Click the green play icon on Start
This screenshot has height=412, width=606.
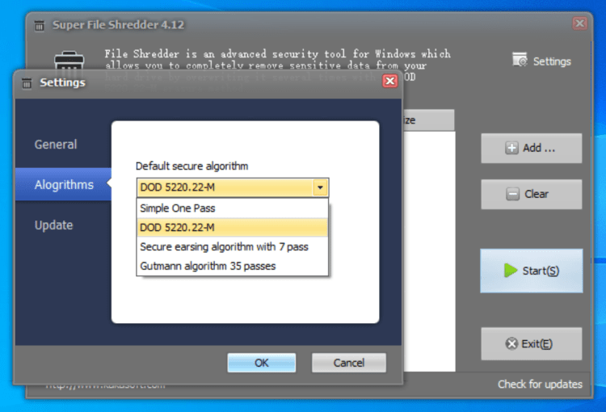pyautogui.click(x=510, y=271)
